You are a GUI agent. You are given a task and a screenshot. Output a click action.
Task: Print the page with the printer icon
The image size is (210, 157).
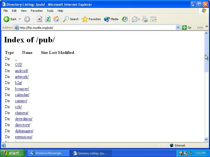[145, 19]
